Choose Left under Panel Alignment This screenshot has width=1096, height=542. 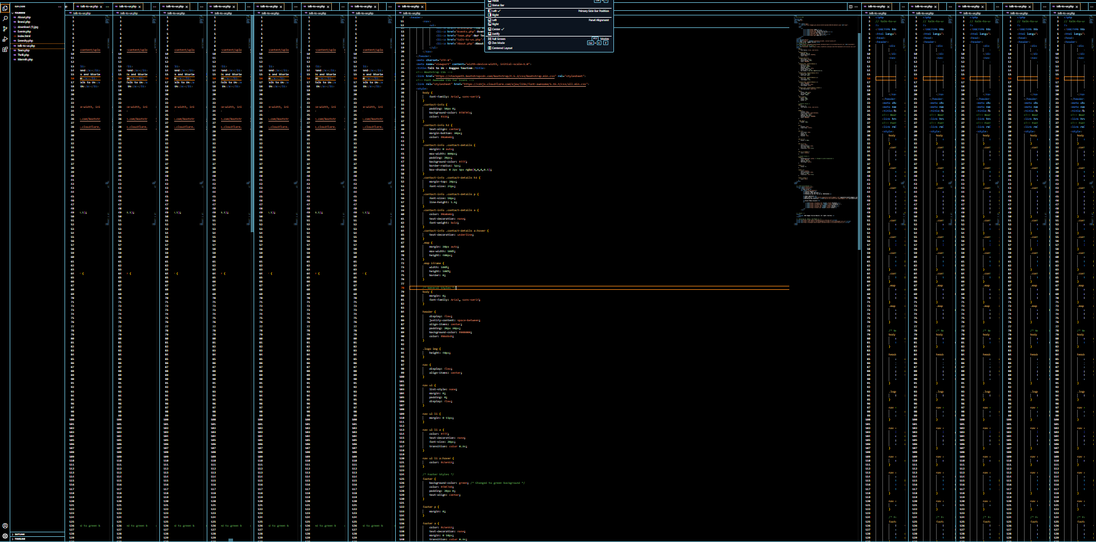pos(548,20)
